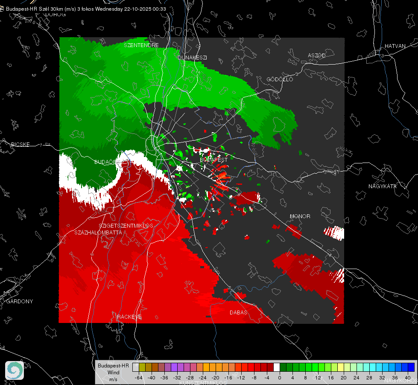Click the GÁRDONY map label
Image resolution: width=418 pixels, height=385 pixels.
20,302
